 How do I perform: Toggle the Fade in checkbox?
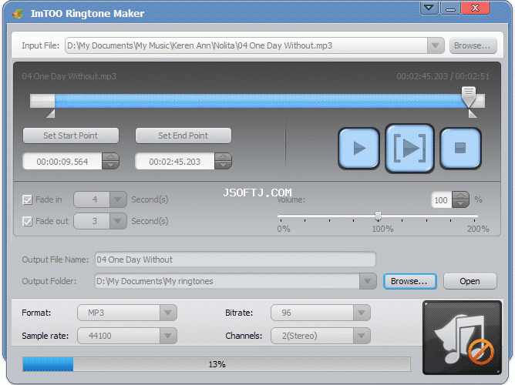27,199
